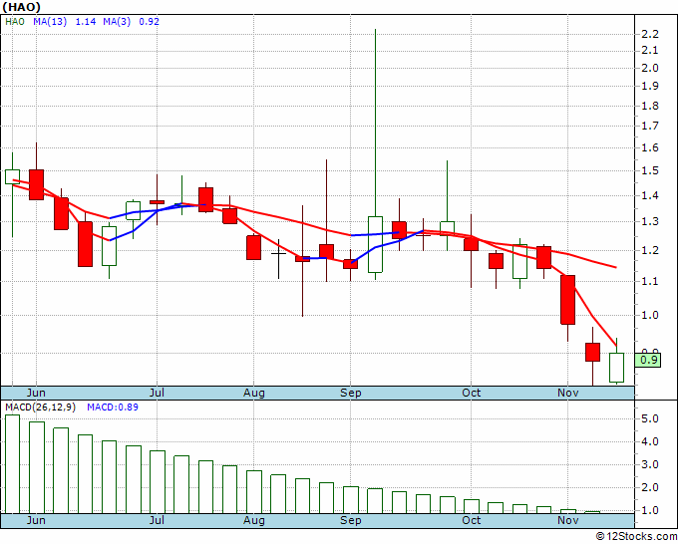Click the 4.0 label on MACD axis
This screenshot has width=678, height=544.
click(650, 441)
